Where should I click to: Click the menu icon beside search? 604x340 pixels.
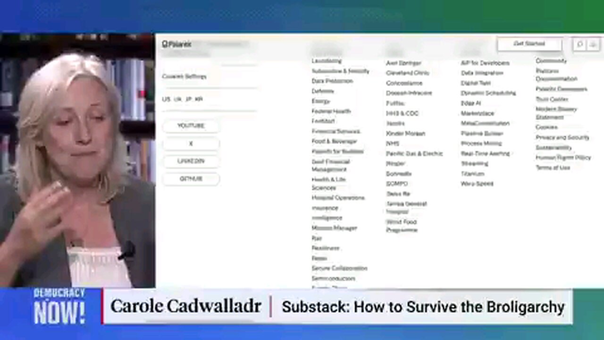tap(593, 44)
